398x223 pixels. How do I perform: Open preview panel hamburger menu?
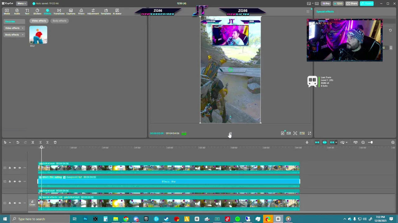tap(308, 12)
